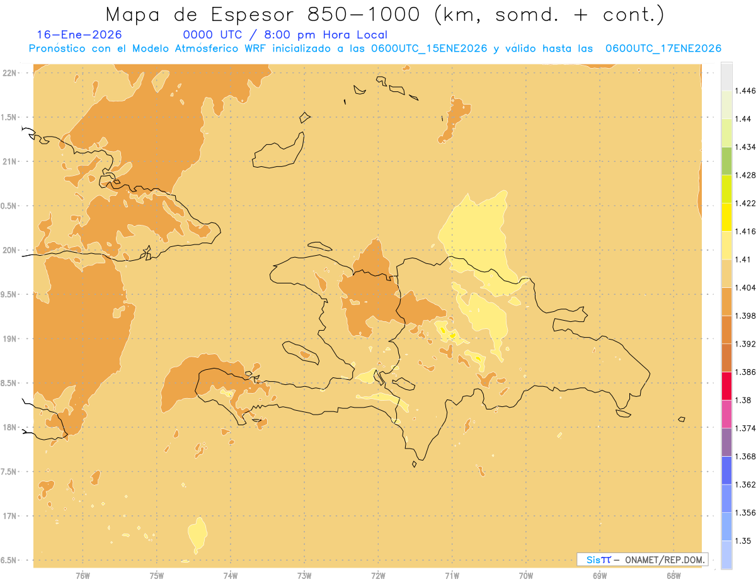
Task: Click the purple legend swatch between 1.368 and 1.374
Action: 726,442
